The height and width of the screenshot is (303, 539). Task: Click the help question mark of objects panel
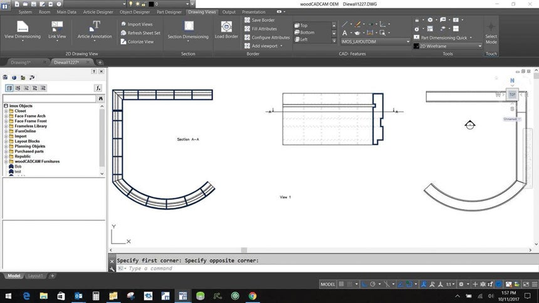[x=94, y=71]
